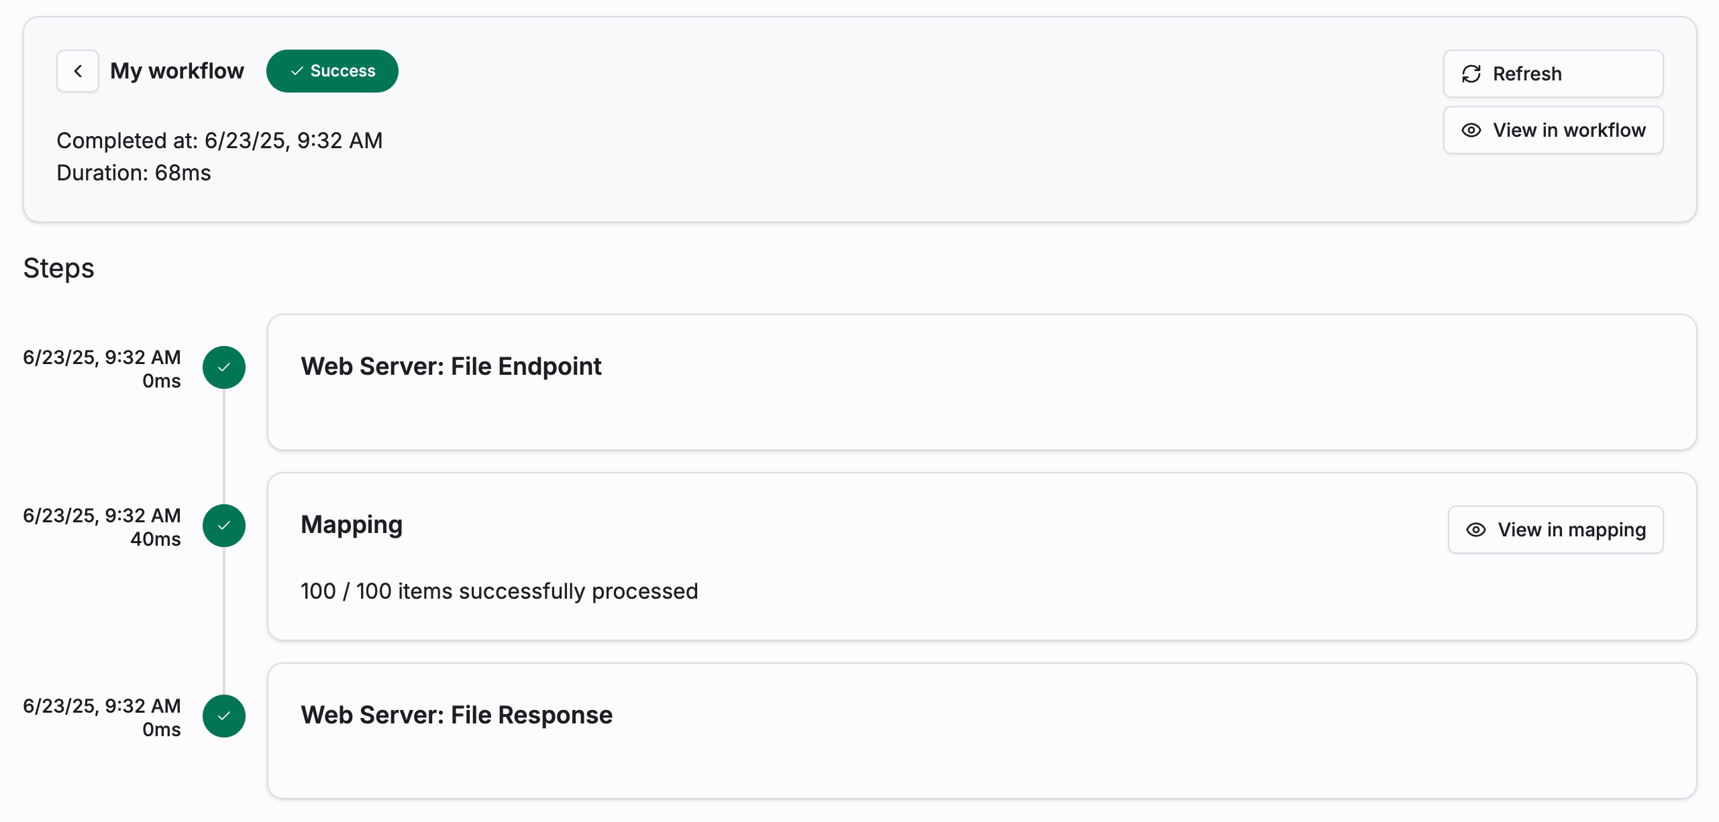The height and width of the screenshot is (822, 1719).
Task: Click the green check circle for Mapping step
Action: coord(224,526)
